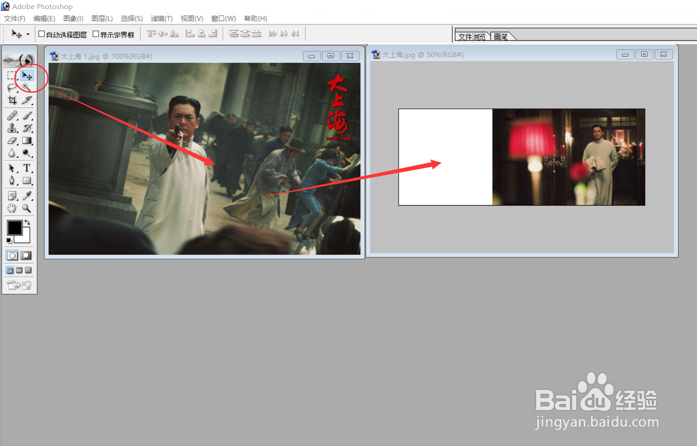Viewport: 697px width, 446px height.
Task: Open the 窗口(W) menu
Action: pyautogui.click(x=223, y=19)
